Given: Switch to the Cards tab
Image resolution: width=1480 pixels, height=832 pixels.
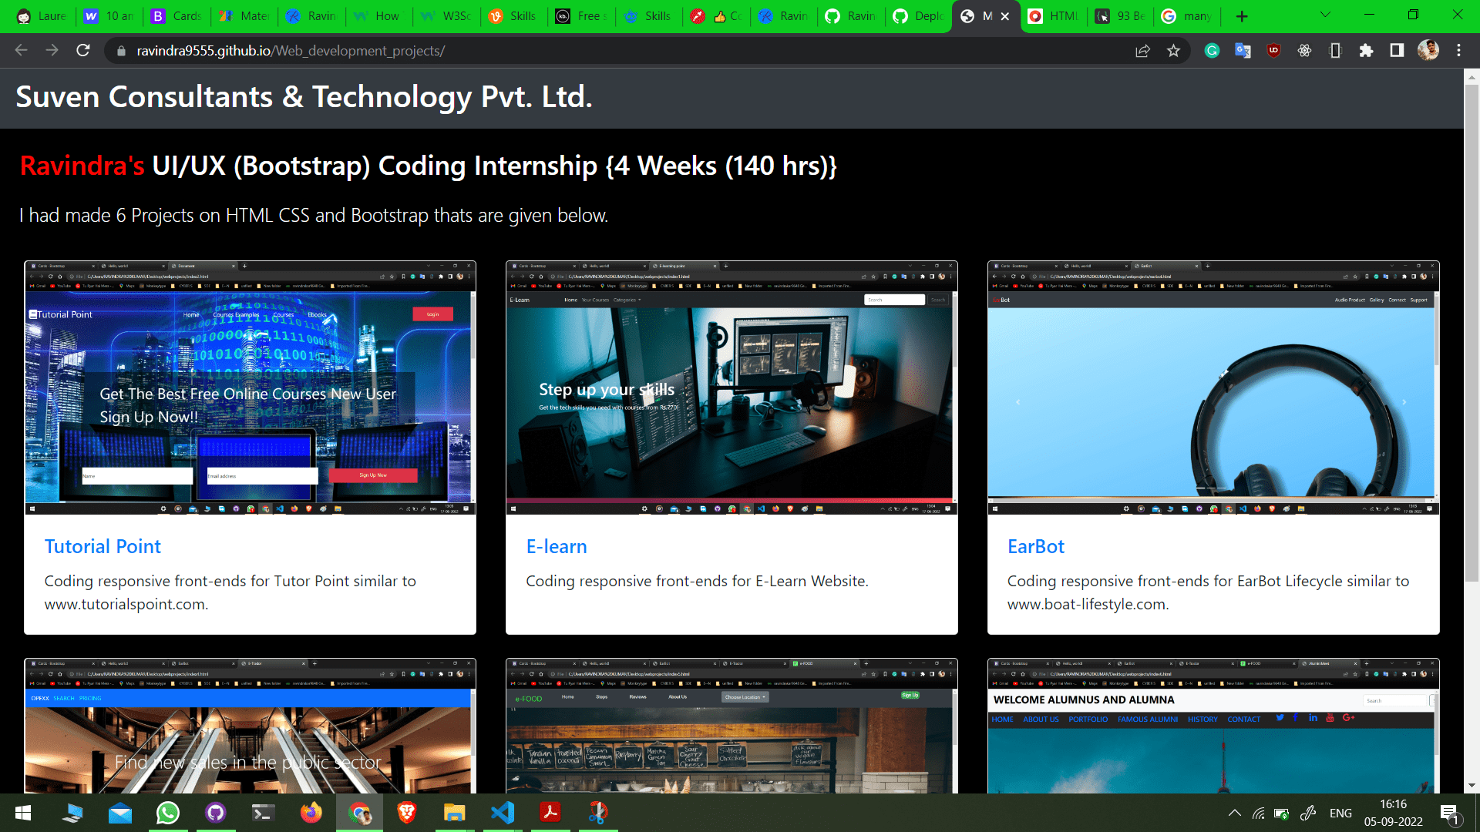Looking at the screenshot, I should click(x=177, y=16).
